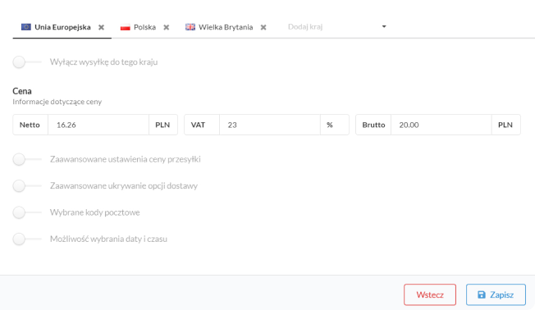Switch to the Wielka Brytania tab
The width and height of the screenshot is (535, 310).
pyautogui.click(x=225, y=27)
